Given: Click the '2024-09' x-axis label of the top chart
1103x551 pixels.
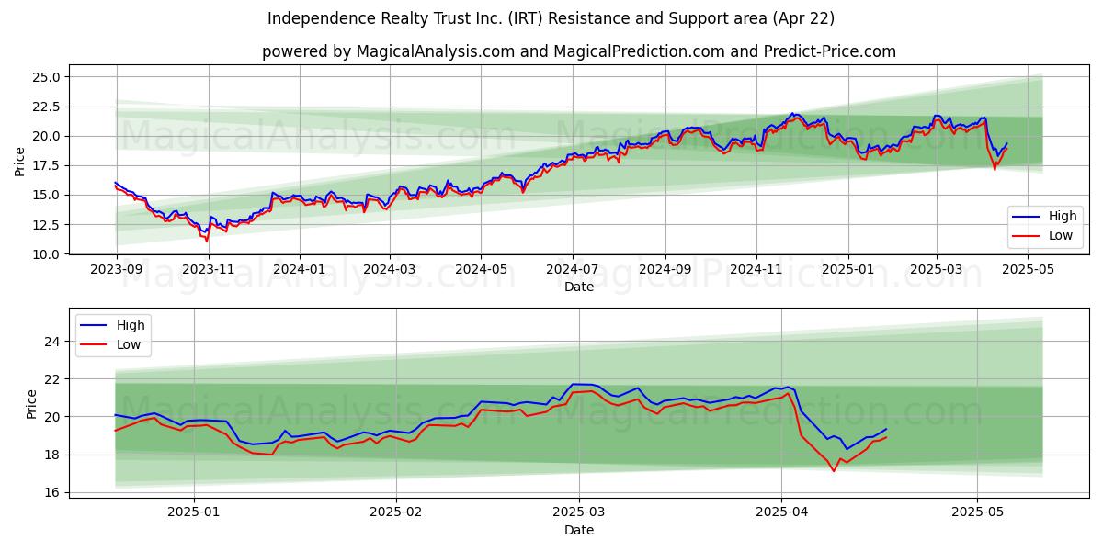Looking at the screenshot, I should [x=665, y=270].
